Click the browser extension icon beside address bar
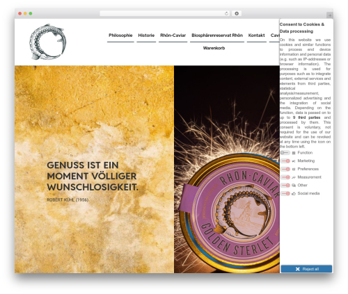Viewport: 348px width, 294px height. [237, 13]
